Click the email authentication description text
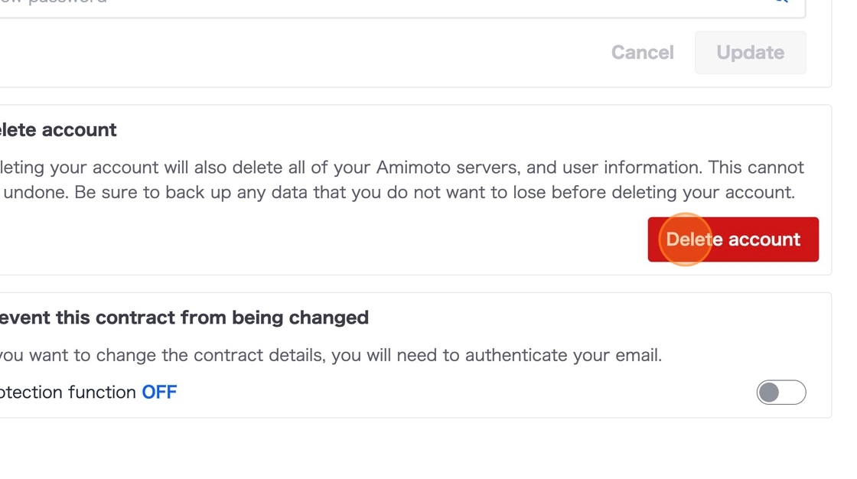This screenshot has width=857, height=479. 329,356
